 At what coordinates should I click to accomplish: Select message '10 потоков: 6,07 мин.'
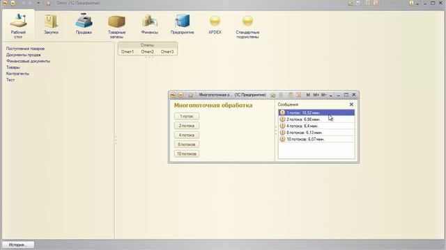316,139
